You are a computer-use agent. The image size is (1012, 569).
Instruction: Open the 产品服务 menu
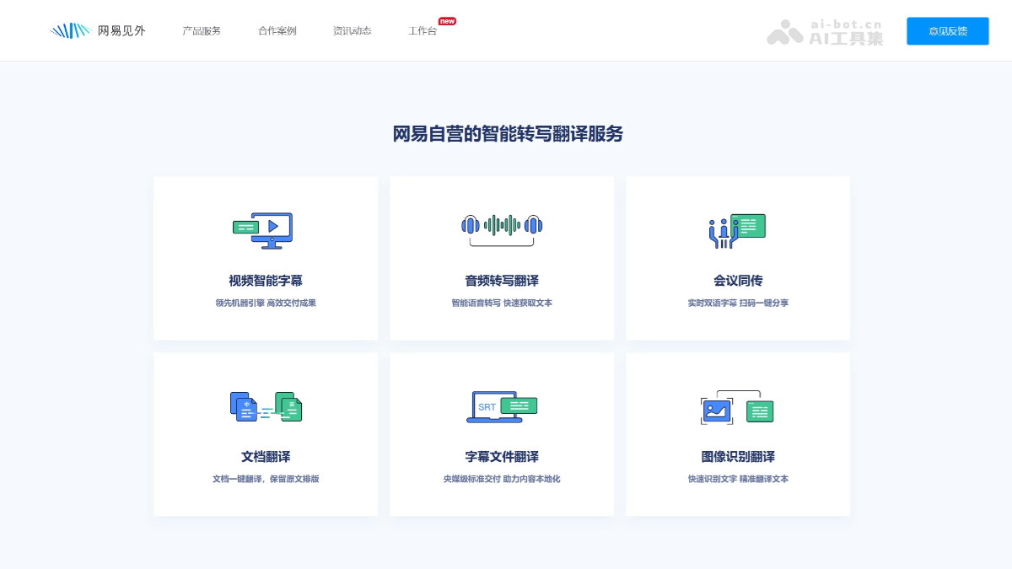(201, 30)
